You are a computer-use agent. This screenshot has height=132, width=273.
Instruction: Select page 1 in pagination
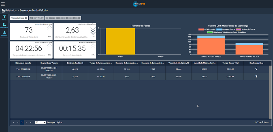tap(22, 122)
